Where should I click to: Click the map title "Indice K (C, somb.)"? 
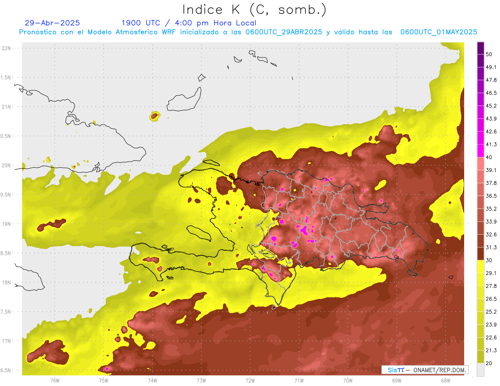click(x=255, y=10)
